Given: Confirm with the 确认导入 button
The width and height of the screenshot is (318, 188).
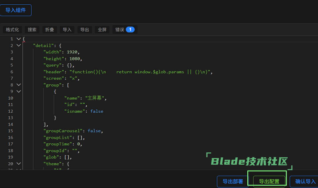Looking at the screenshot, I should (x=305, y=182).
